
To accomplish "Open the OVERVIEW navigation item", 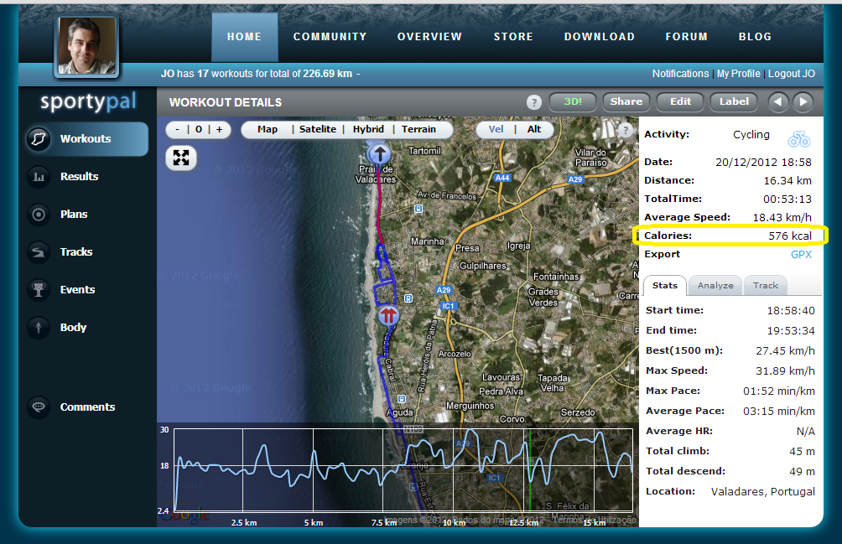I will coord(429,37).
